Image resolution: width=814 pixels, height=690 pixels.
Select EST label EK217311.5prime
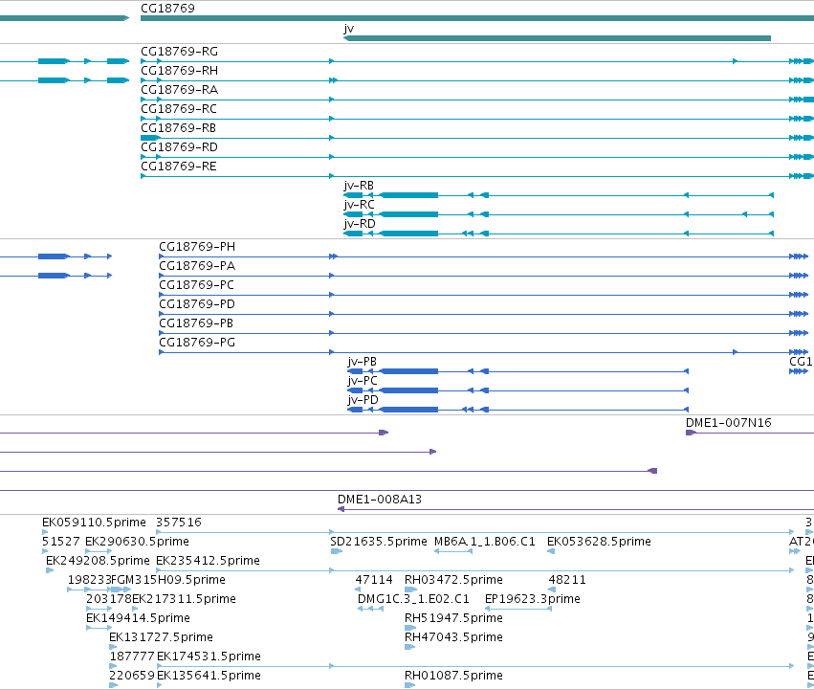(x=184, y=599)
